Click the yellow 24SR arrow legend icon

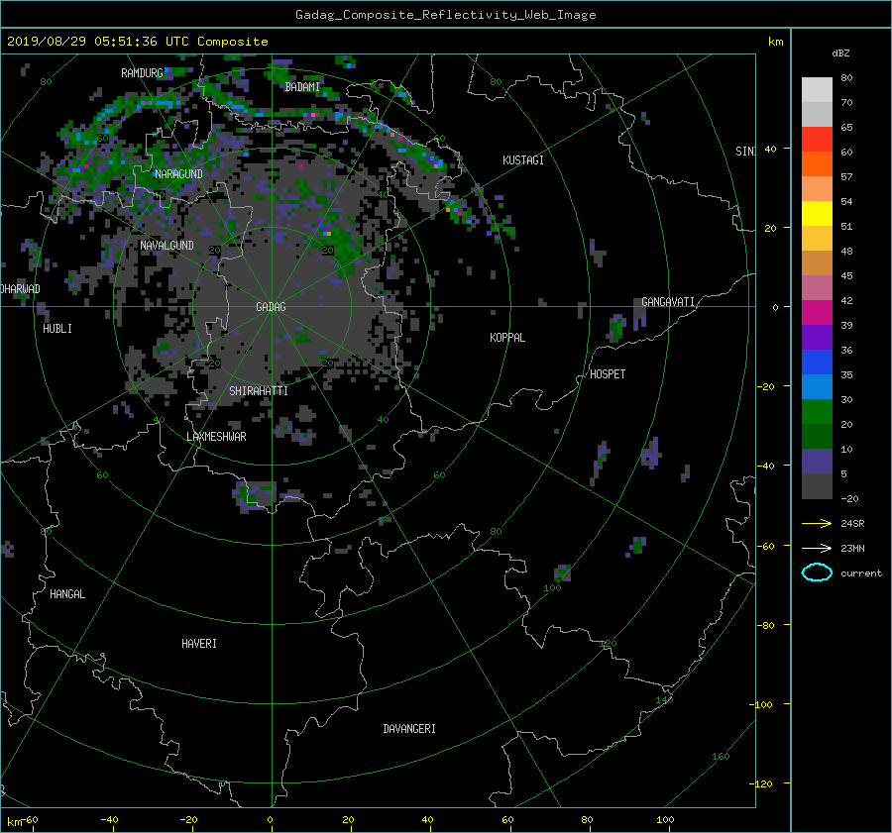click(817, 524)
